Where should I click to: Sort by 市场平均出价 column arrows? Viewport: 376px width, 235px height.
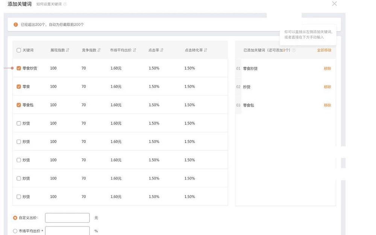pos(134,50)
